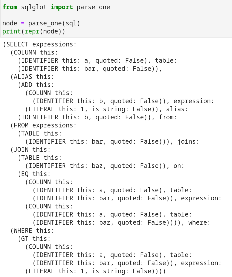The width and height of the screenshot is (232, 277).
Task: Click the 'JOIN this:' line in the output
Action: [x=31, y=150]
